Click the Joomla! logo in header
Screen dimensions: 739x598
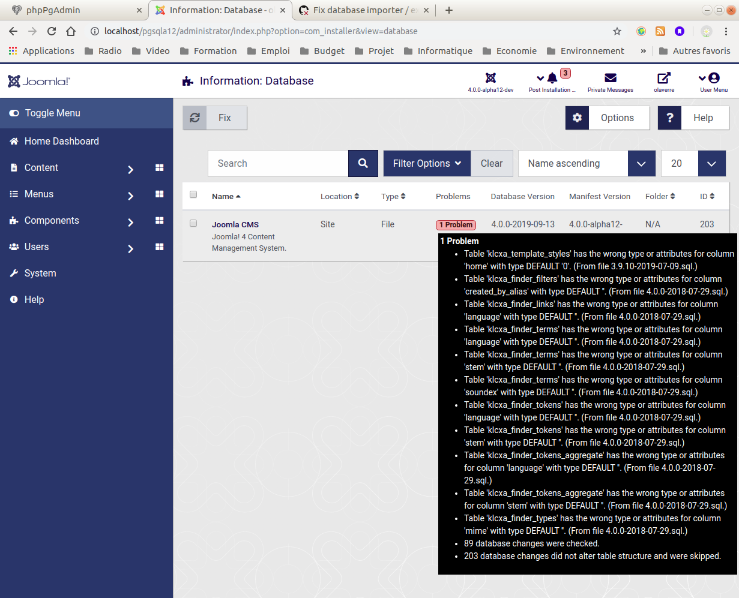(39, 81)
